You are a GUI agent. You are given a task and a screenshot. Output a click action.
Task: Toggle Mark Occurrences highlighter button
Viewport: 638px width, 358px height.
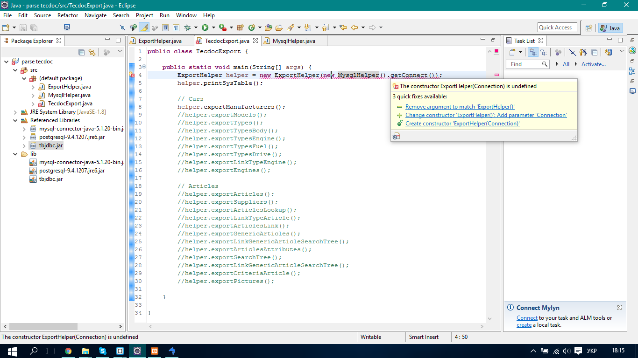(x=144, y=28)
